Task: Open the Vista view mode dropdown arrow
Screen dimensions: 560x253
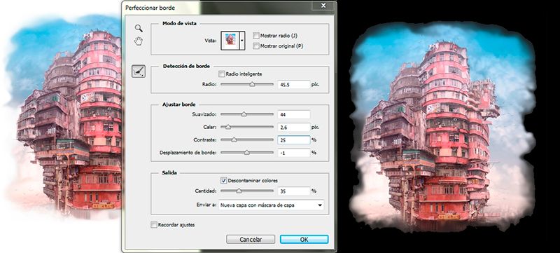Action: 242,41
